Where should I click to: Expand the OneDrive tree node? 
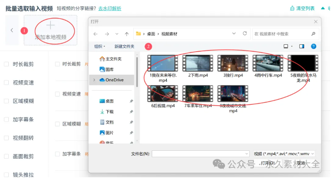click(94, 80)
